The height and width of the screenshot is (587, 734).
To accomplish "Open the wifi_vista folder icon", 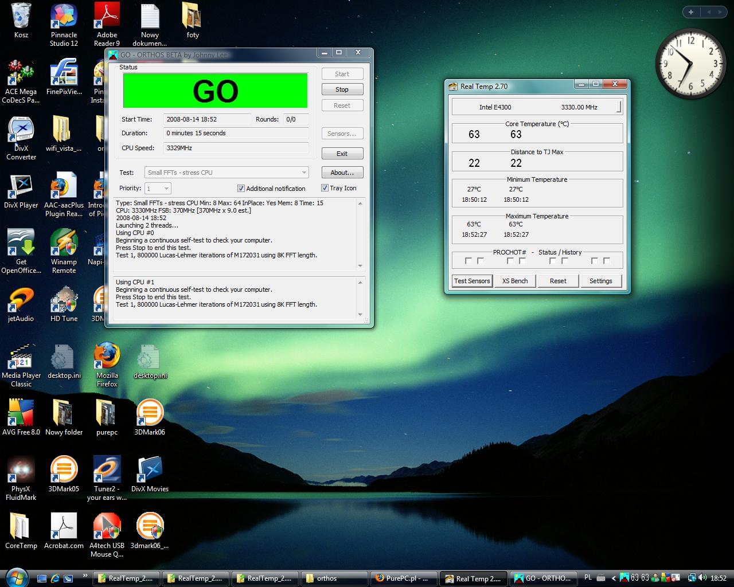I will coord(64,134).
